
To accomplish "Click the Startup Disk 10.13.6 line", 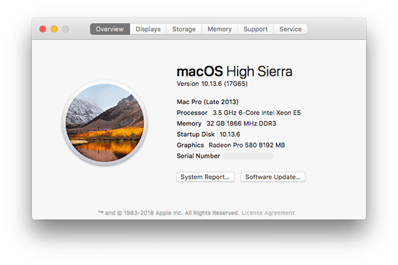I will 209,134.
